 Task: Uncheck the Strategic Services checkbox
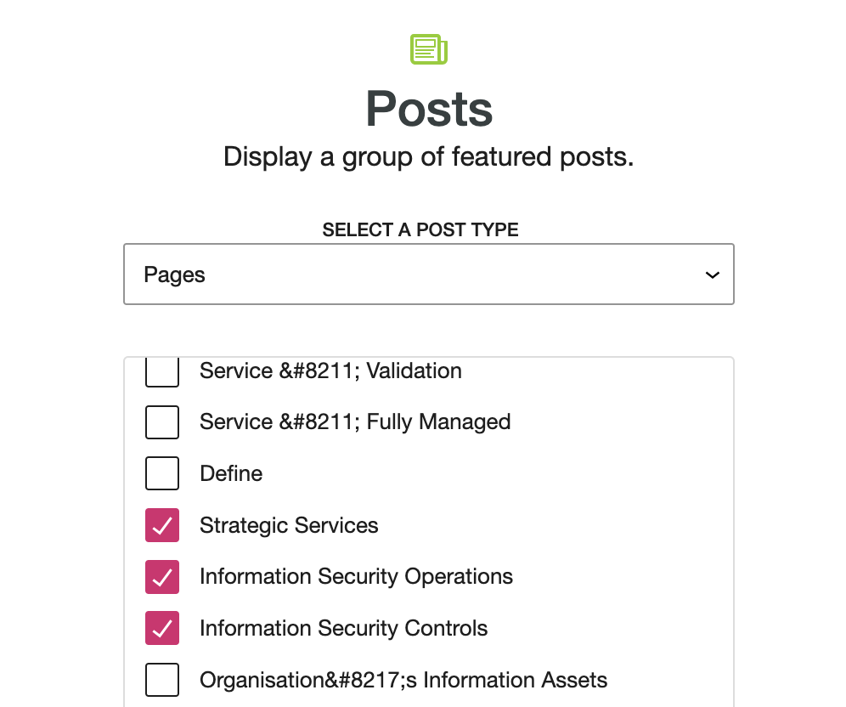162,525
